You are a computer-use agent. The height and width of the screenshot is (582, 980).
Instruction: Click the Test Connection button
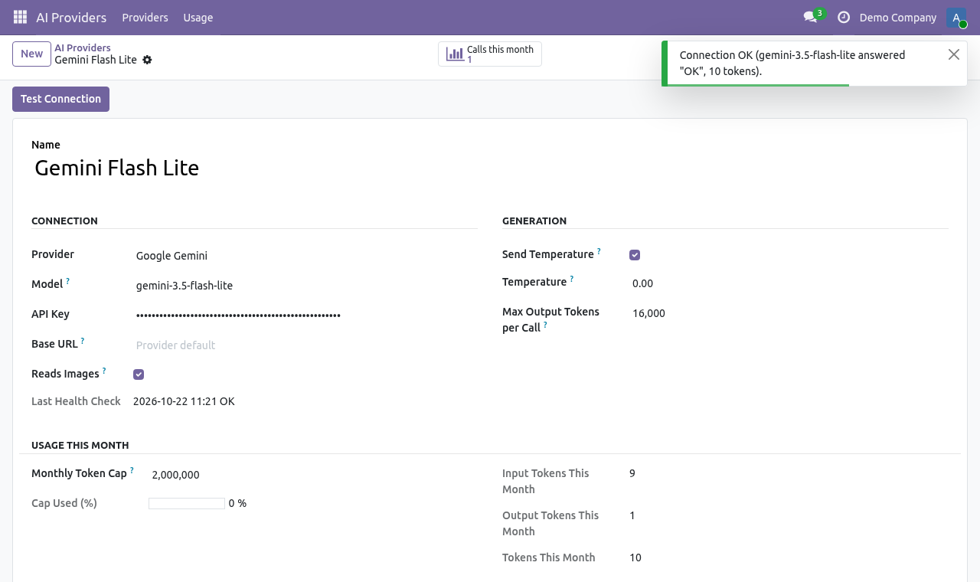pos(61,99)
